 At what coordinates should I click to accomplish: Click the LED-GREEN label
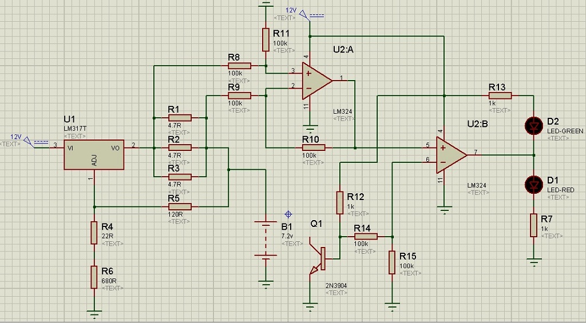pyautogui.click(x=565, y=131)
